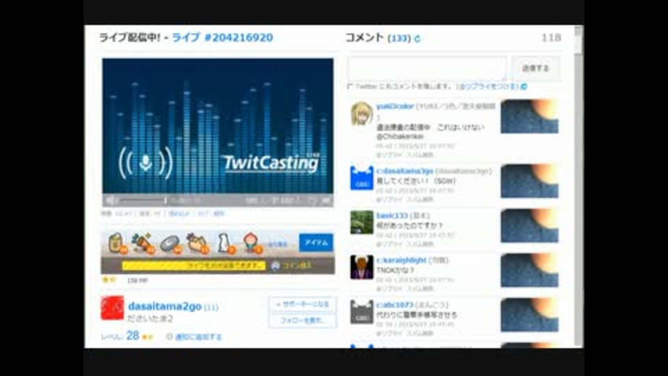This screenshot has height=376, width=668.
Task: Open the thumbnail beside c:karaighlight's comment
Action: [529, 270]
